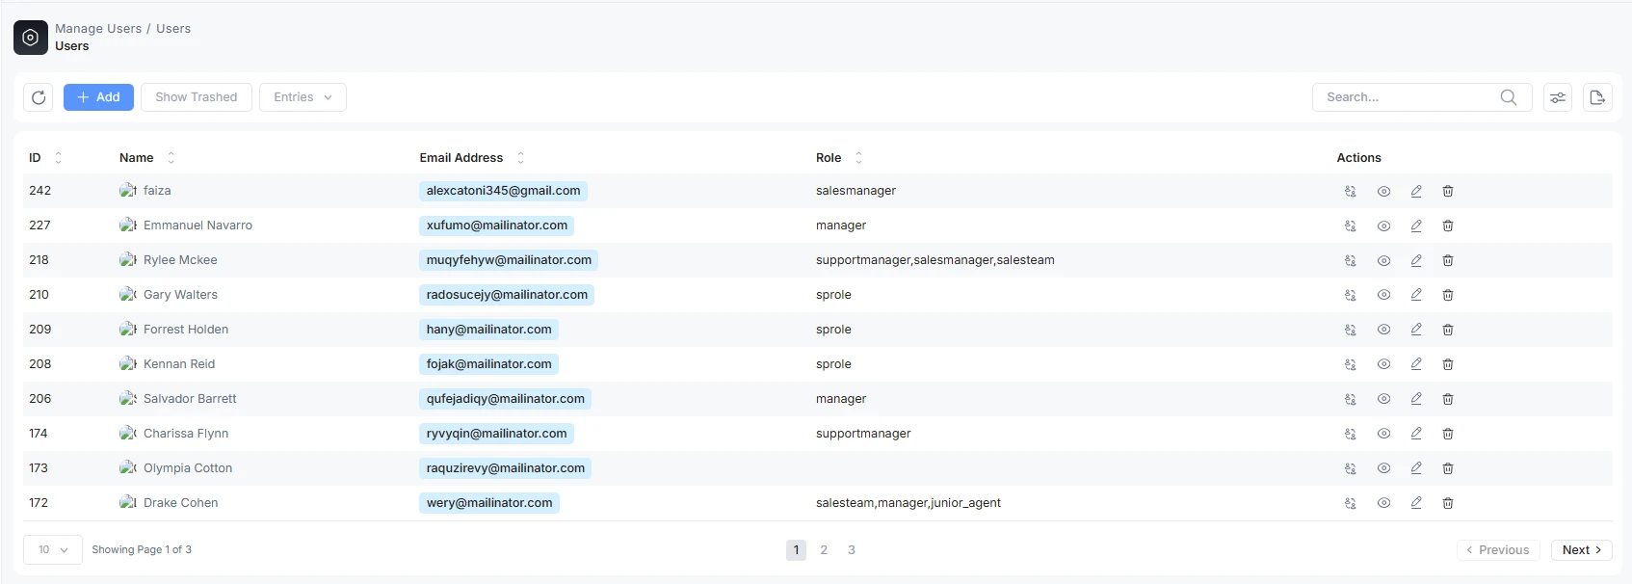Go to page 3 of pagination

click(852, 550)
